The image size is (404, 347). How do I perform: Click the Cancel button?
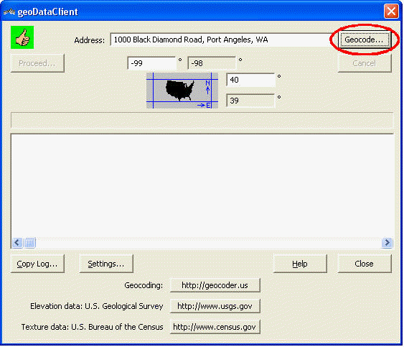click(365, 63)
